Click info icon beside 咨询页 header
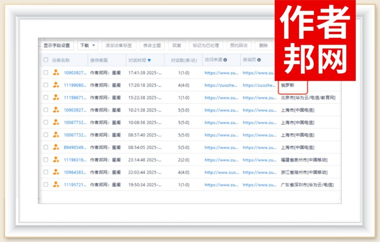The image size is (380, 242). 259,60
